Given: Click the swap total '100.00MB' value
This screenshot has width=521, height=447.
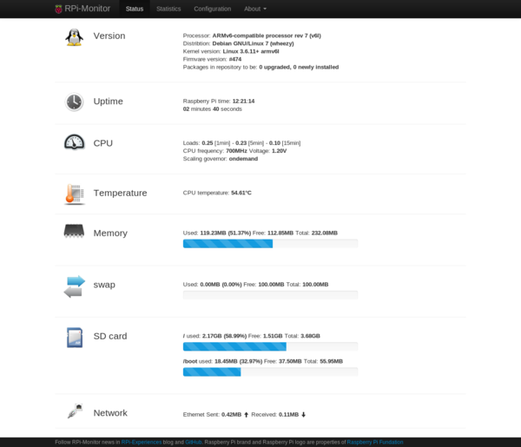Looking at the screenshot, I should pyautogui.click(x=315, y=285).
